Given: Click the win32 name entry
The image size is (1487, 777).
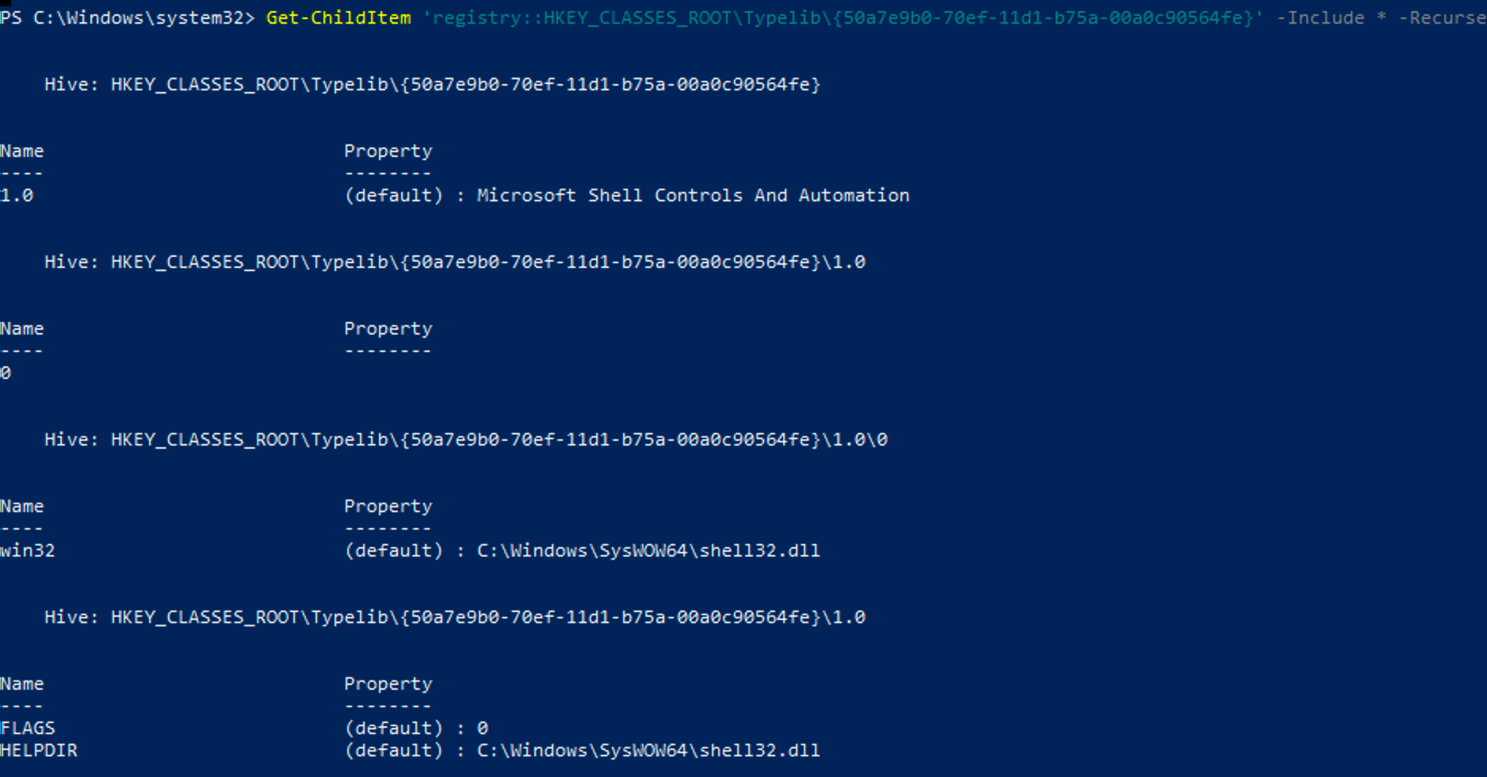Looking at the screenshot, I should 28,550.
